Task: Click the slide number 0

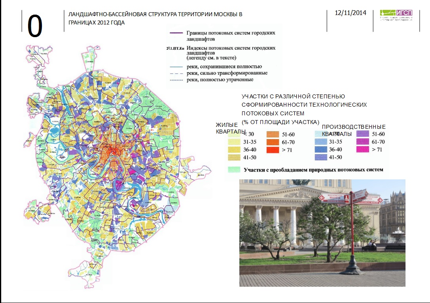Action: click(35, 26)
